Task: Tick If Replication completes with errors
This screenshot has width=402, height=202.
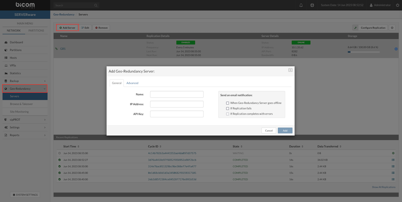Action: pyautogui.click(x=228, y=114)
